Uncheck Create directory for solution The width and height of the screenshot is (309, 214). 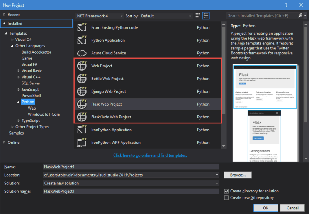[226, 191]
